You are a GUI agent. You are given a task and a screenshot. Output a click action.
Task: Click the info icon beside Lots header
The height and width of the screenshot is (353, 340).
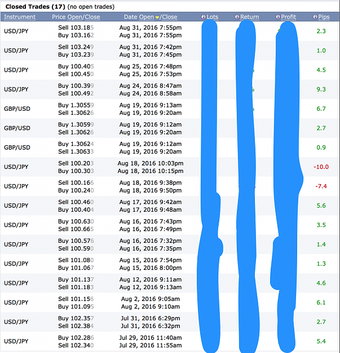204,17
